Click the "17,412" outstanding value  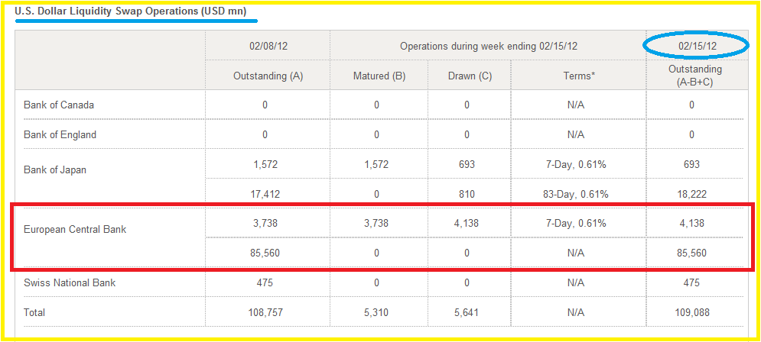(265, 194)
